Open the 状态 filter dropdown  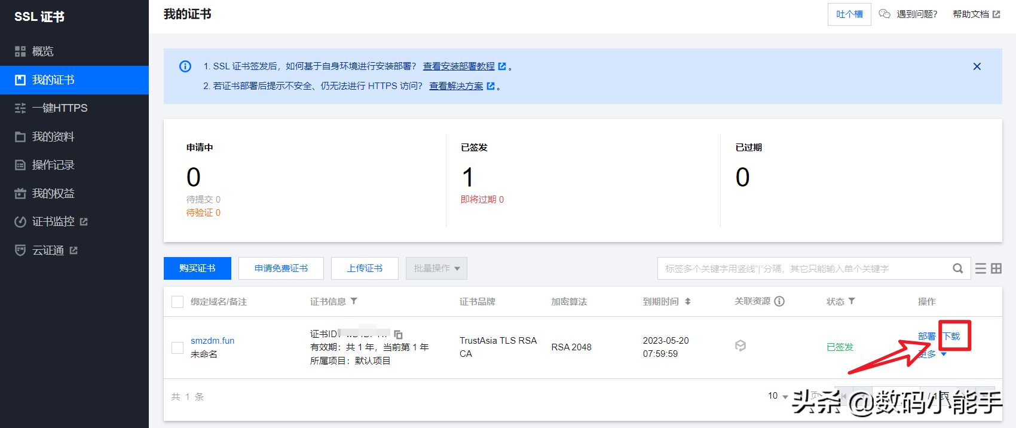[x=852, y=301]
